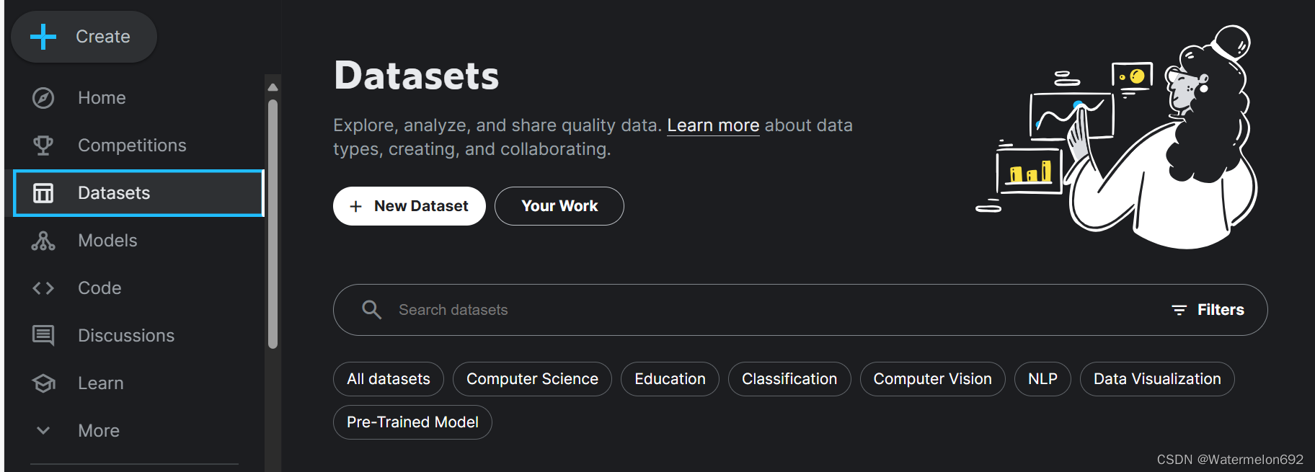Choose All datasets from the filter row
The image size is (1315, 472).
[x=388, y=378]
